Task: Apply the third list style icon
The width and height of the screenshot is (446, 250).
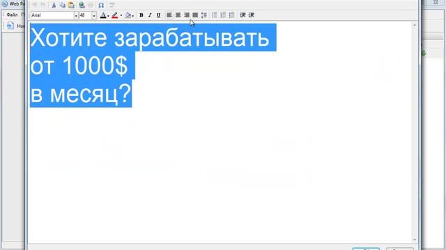Action: 232,15
